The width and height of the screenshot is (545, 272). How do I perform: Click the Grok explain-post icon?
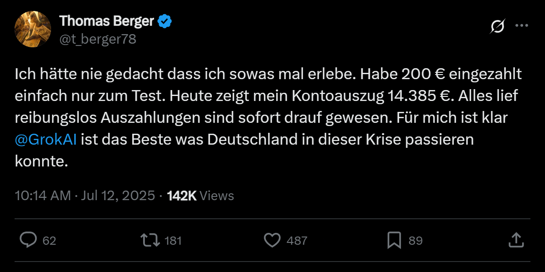(x=497, y=27)
